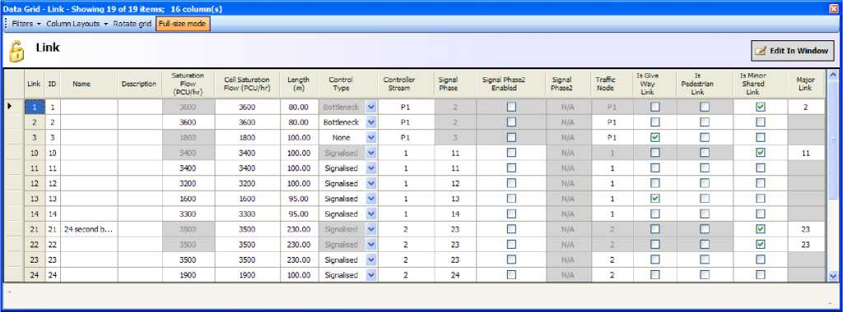Uncheck Is Minor Shared Link for link 22
The image size is (843, 312).
pos(760,245)
